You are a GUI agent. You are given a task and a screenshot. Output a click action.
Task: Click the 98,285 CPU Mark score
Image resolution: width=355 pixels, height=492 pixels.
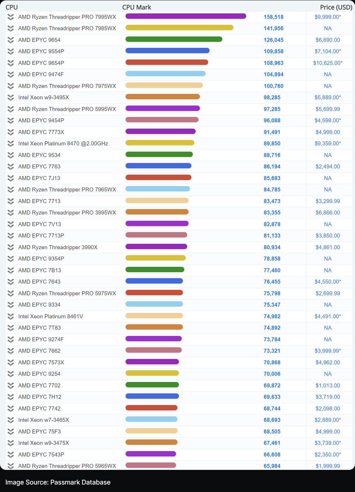point(272,97)
